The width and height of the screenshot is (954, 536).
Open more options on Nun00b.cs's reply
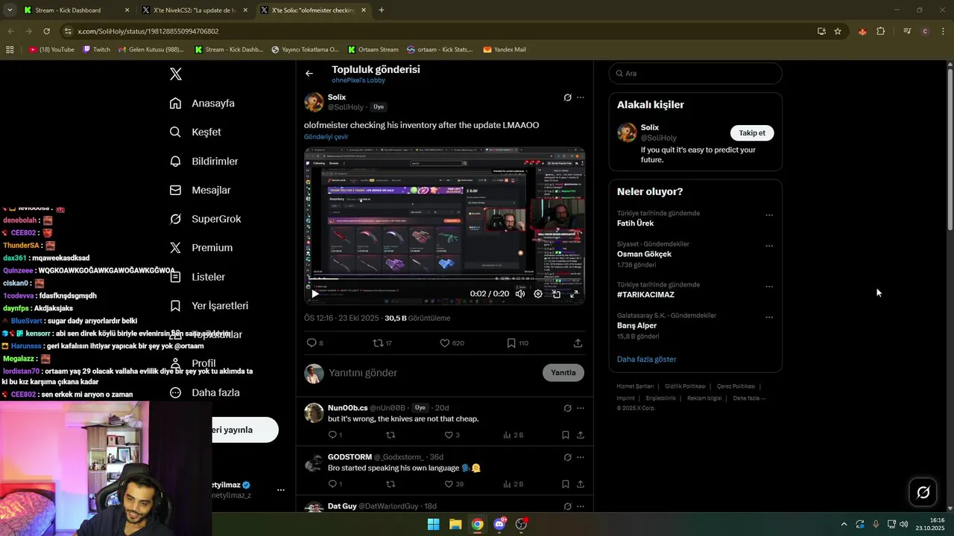click(x=581, y=408)
